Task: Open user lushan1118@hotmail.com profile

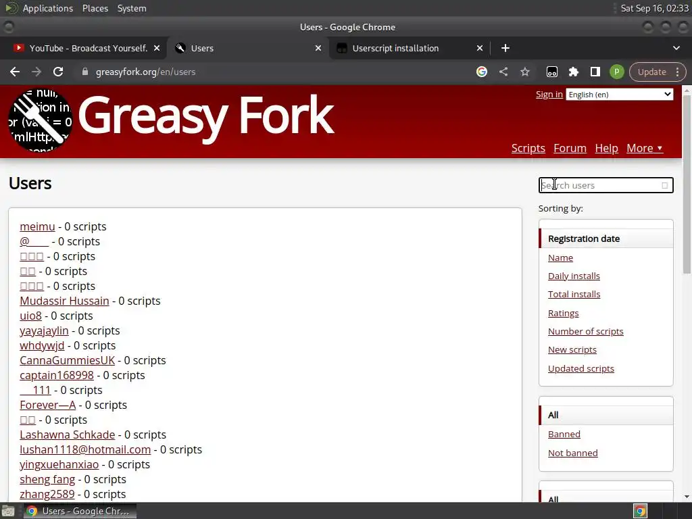Action: tap(85, 449)
